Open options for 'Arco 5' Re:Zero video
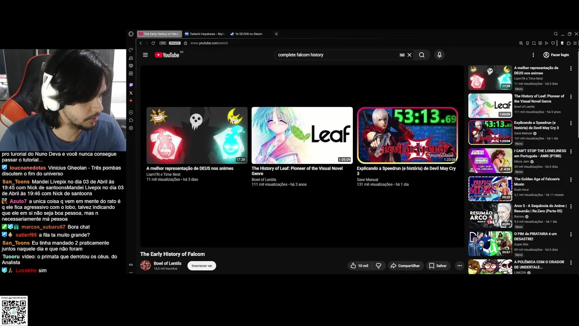The height and width of the screenshot is (326, 579). (571, 206)
